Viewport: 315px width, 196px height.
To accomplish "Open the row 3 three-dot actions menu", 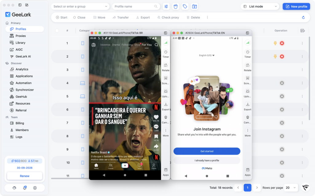I will click(x=302, y=70).
